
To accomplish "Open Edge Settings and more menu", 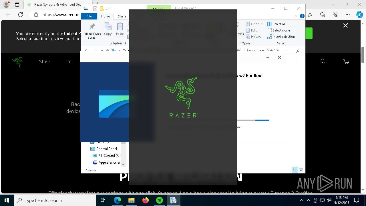I will 348,15.
